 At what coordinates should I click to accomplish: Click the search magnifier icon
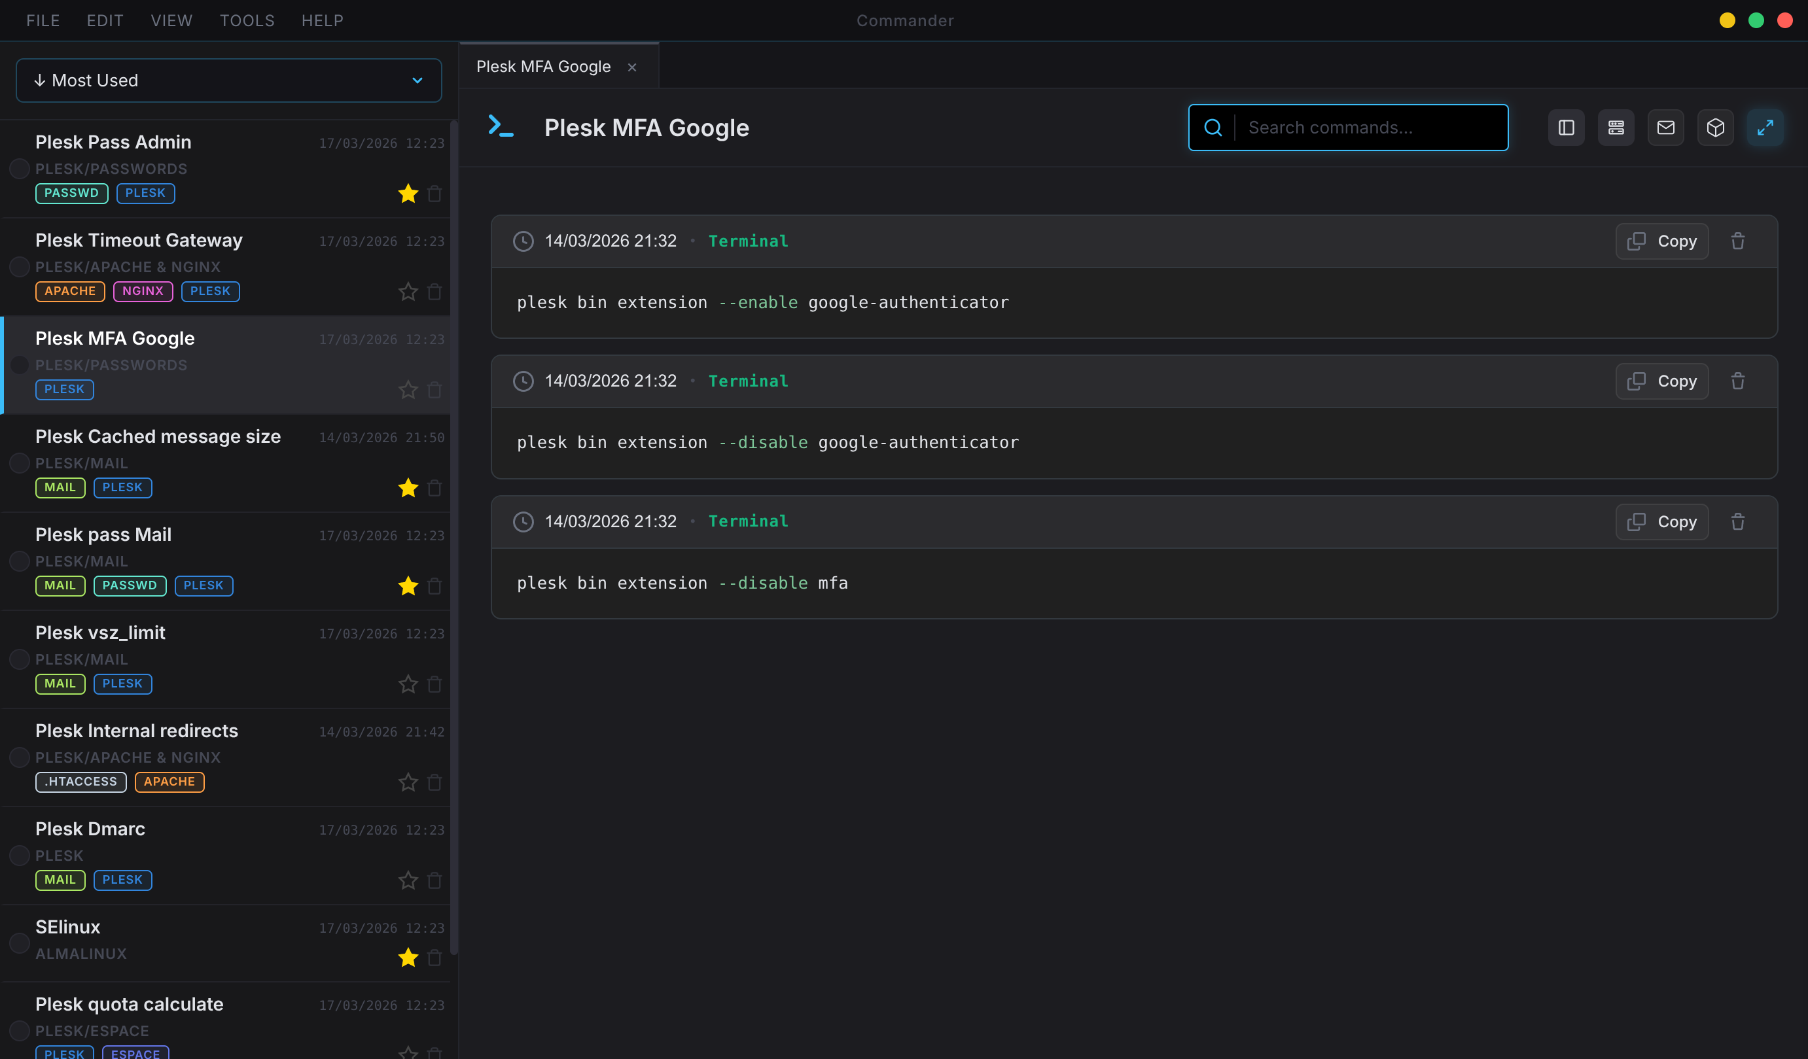(1213, 128)
